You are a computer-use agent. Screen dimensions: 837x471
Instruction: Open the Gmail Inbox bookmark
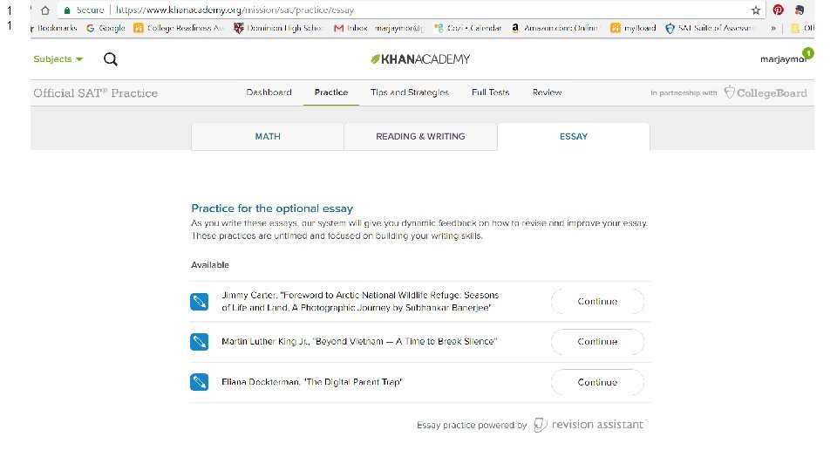(x=350, y=28)
